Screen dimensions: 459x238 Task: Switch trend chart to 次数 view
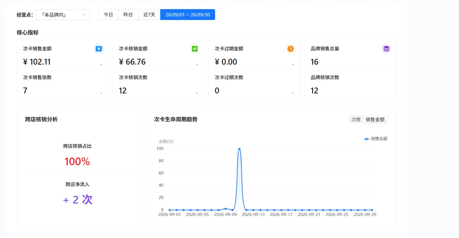coord(356,120)
